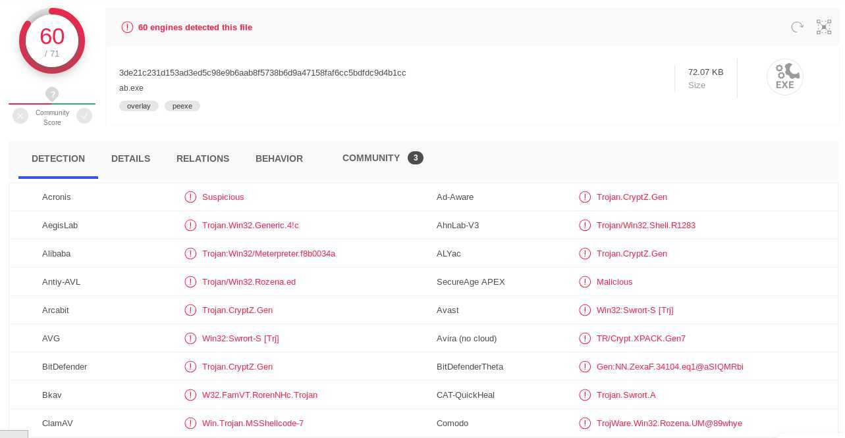Click the 60 engines detected this file text

pos(195,27)
